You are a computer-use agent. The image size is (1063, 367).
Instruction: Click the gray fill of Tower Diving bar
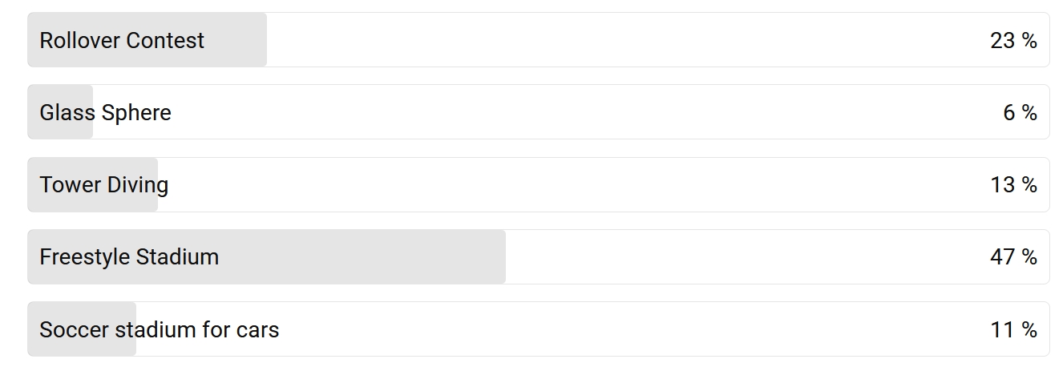[93, 185]
